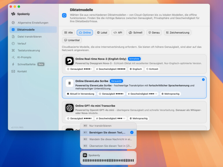Select the Online ElevenLabs Scribe model card

(134, 88)
